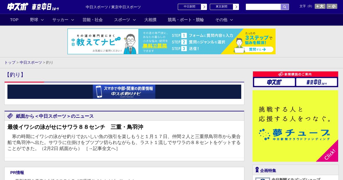The height and width of the screenshot is (180, 343).
Task: Click the 中スポ logo in the header
Action: [x=18, y=7]
